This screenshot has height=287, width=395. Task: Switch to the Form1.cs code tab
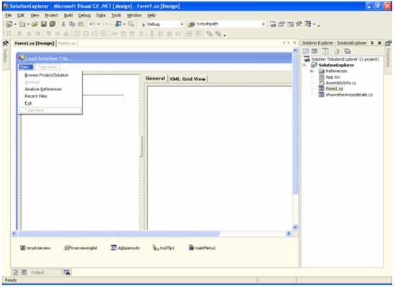pos(67,43)
